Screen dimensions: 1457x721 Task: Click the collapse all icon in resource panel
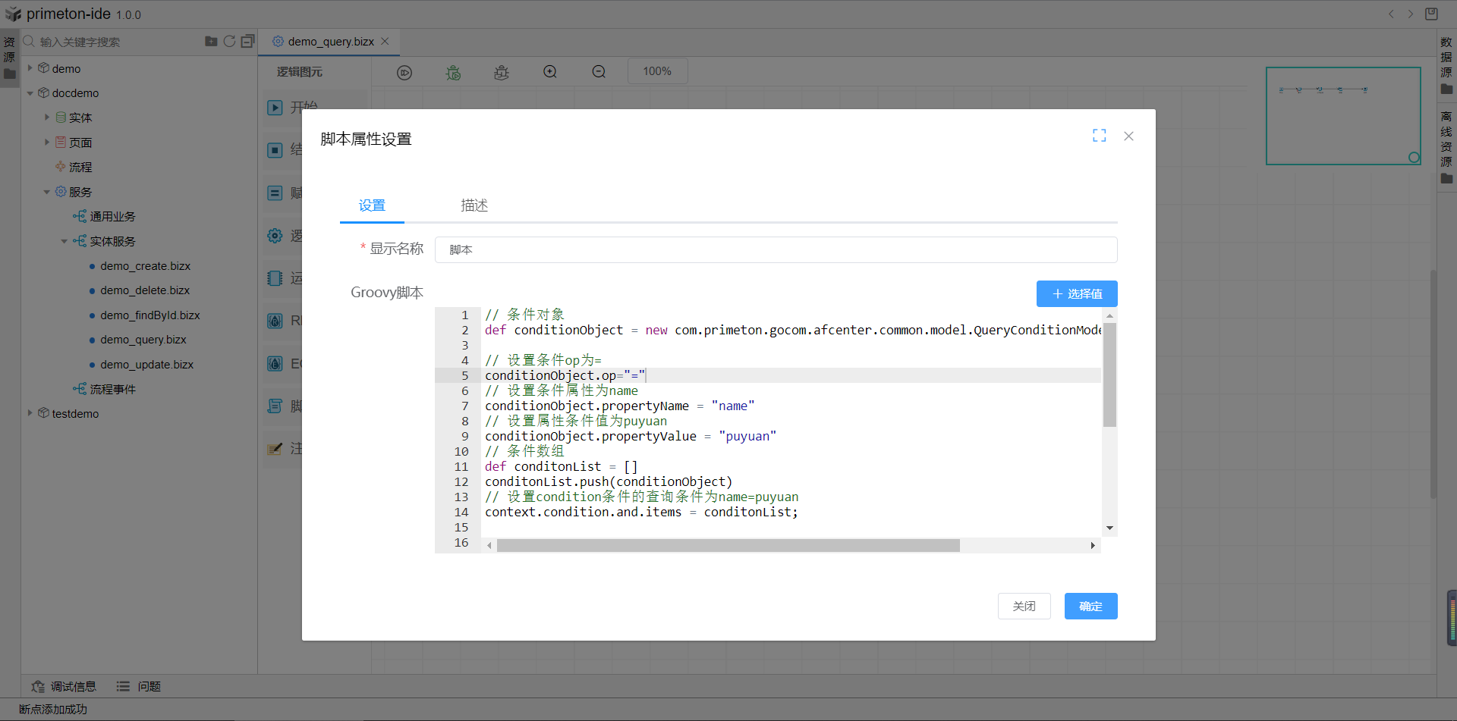247,42
